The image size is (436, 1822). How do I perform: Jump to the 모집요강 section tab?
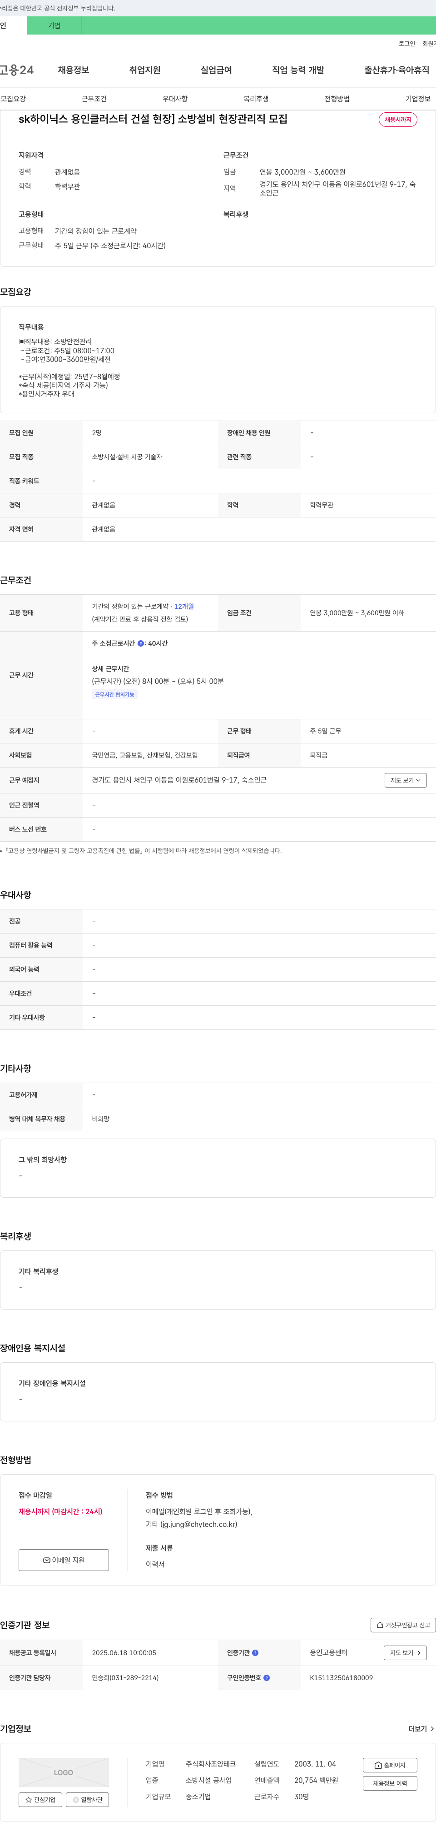(13, 98)
